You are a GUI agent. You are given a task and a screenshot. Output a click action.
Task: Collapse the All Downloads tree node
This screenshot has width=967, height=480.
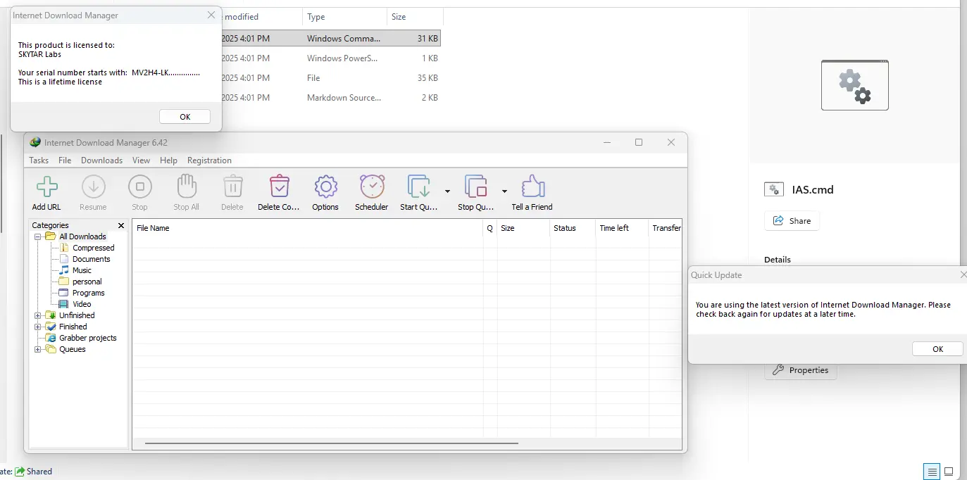coord(38,236)
